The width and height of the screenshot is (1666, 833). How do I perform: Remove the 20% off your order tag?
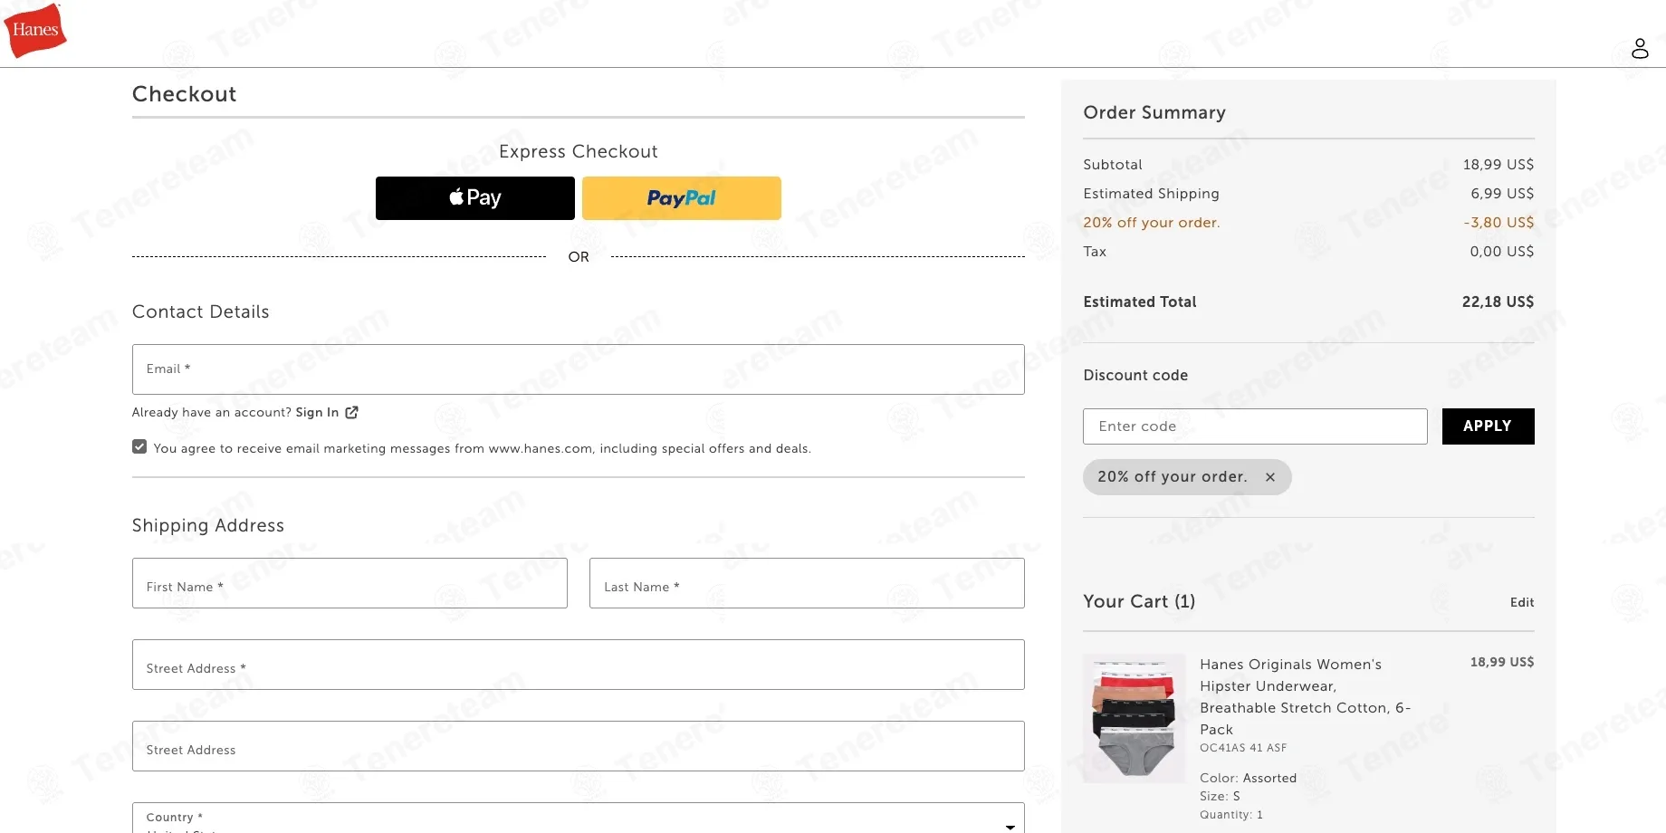[1270, 477]
